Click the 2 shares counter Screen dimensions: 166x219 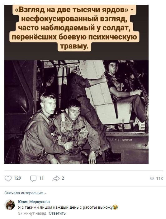tap(63, 178)
